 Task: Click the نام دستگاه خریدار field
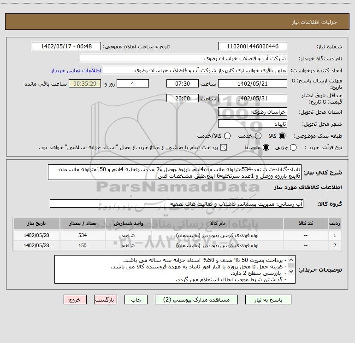point(183,58)
